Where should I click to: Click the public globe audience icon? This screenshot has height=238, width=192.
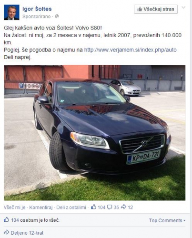pos(57,16)
